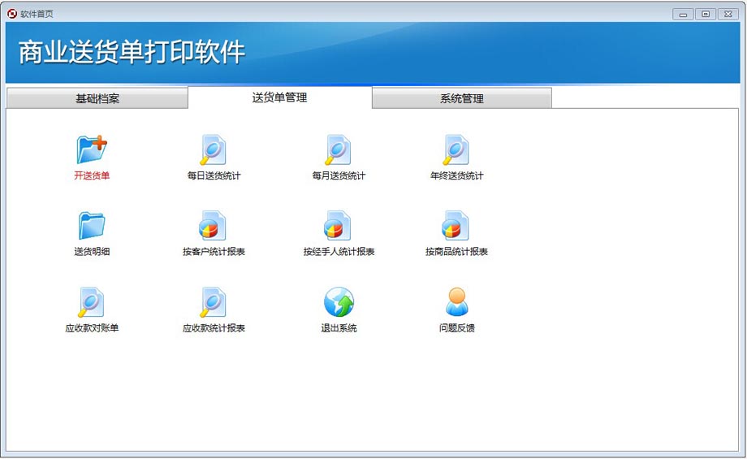The height and width of the screenshot is (459, 747).
Task: Open 按商品统计报表 pie chart icon
Action: click(x=456, y=226)
